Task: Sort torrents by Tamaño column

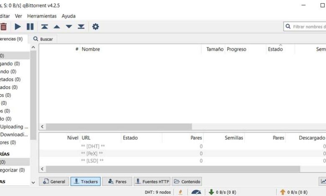Action: (x=213, y=49)
